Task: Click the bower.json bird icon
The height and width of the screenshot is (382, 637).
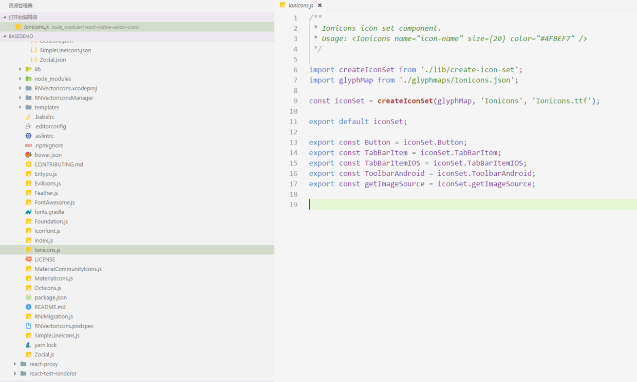Action: 29,155
